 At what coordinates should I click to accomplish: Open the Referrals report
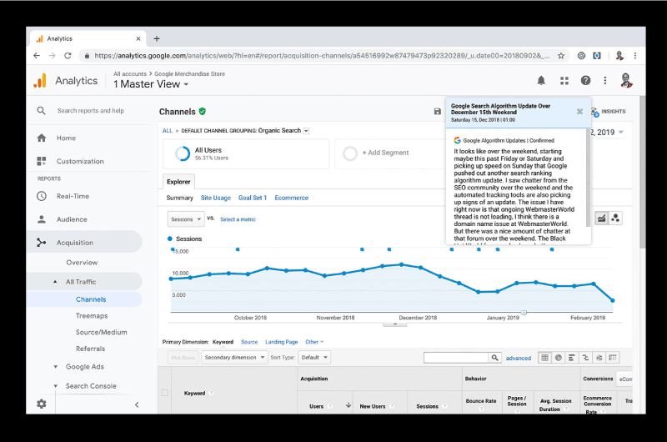pos(90,349)
